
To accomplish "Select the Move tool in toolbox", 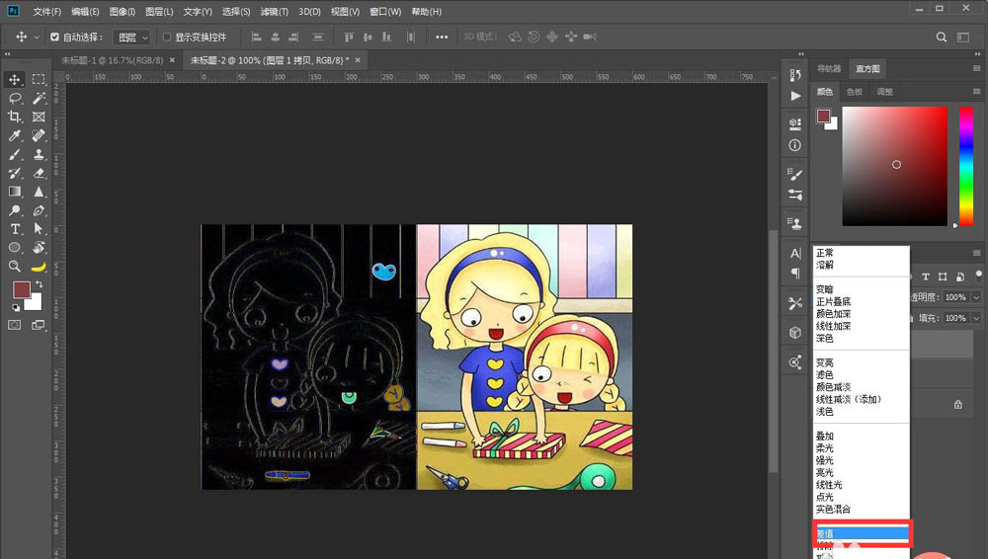I will (x=15, y=79).
